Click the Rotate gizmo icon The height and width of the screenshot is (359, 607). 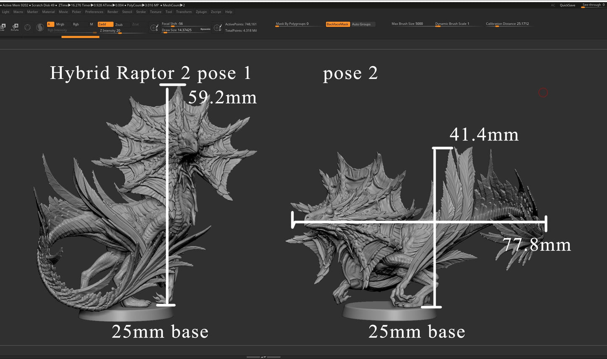coord(15,27)
